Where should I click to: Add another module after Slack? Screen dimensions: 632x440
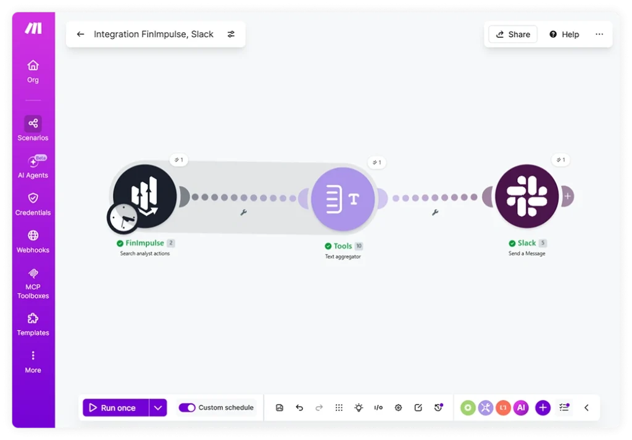tap(568, 196)
